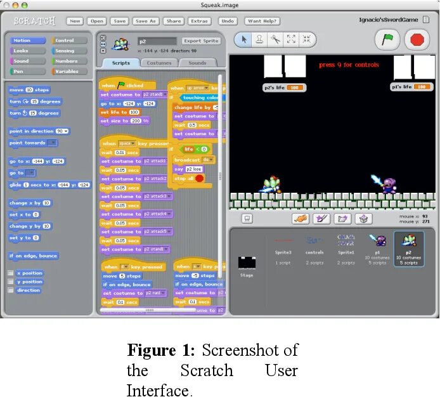Click the Open button

tap(97, 21)
